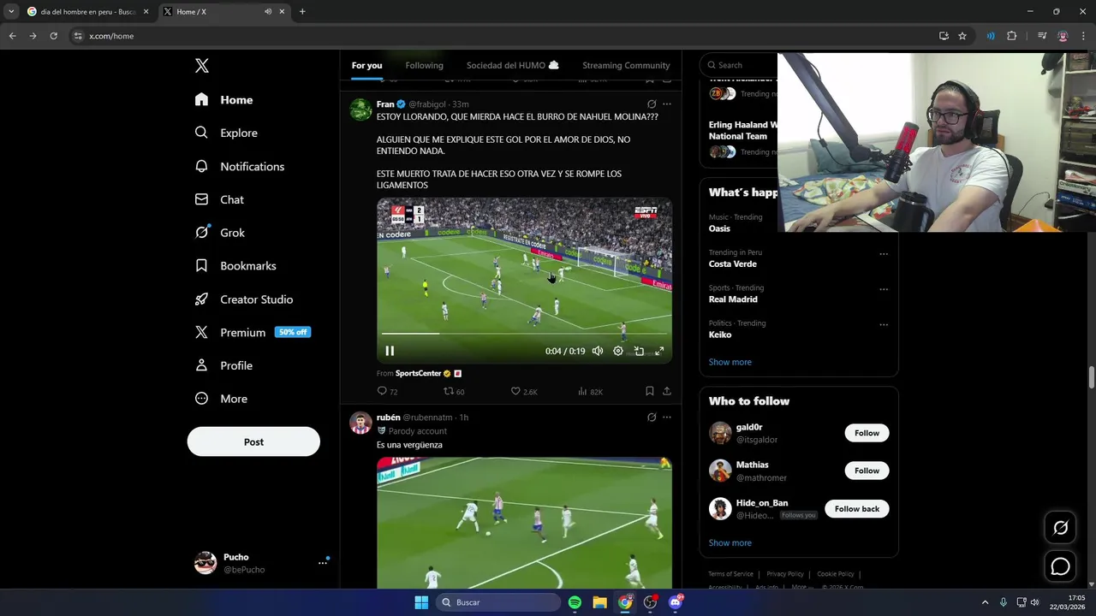The height and width of the screenshot is (616, 1096).
Task: Open Chat from the sidebar
Action: tap(219, 199)
